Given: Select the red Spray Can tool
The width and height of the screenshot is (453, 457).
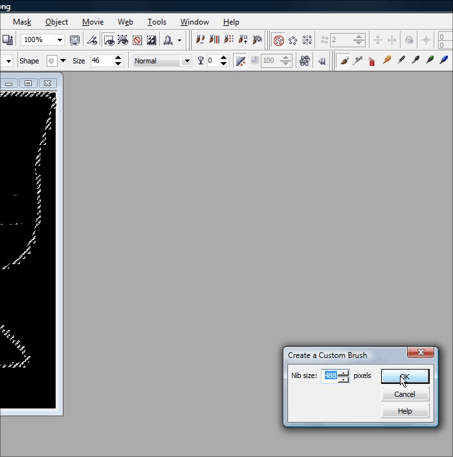Looking at the screenshot, I should (x=371, y=61).
